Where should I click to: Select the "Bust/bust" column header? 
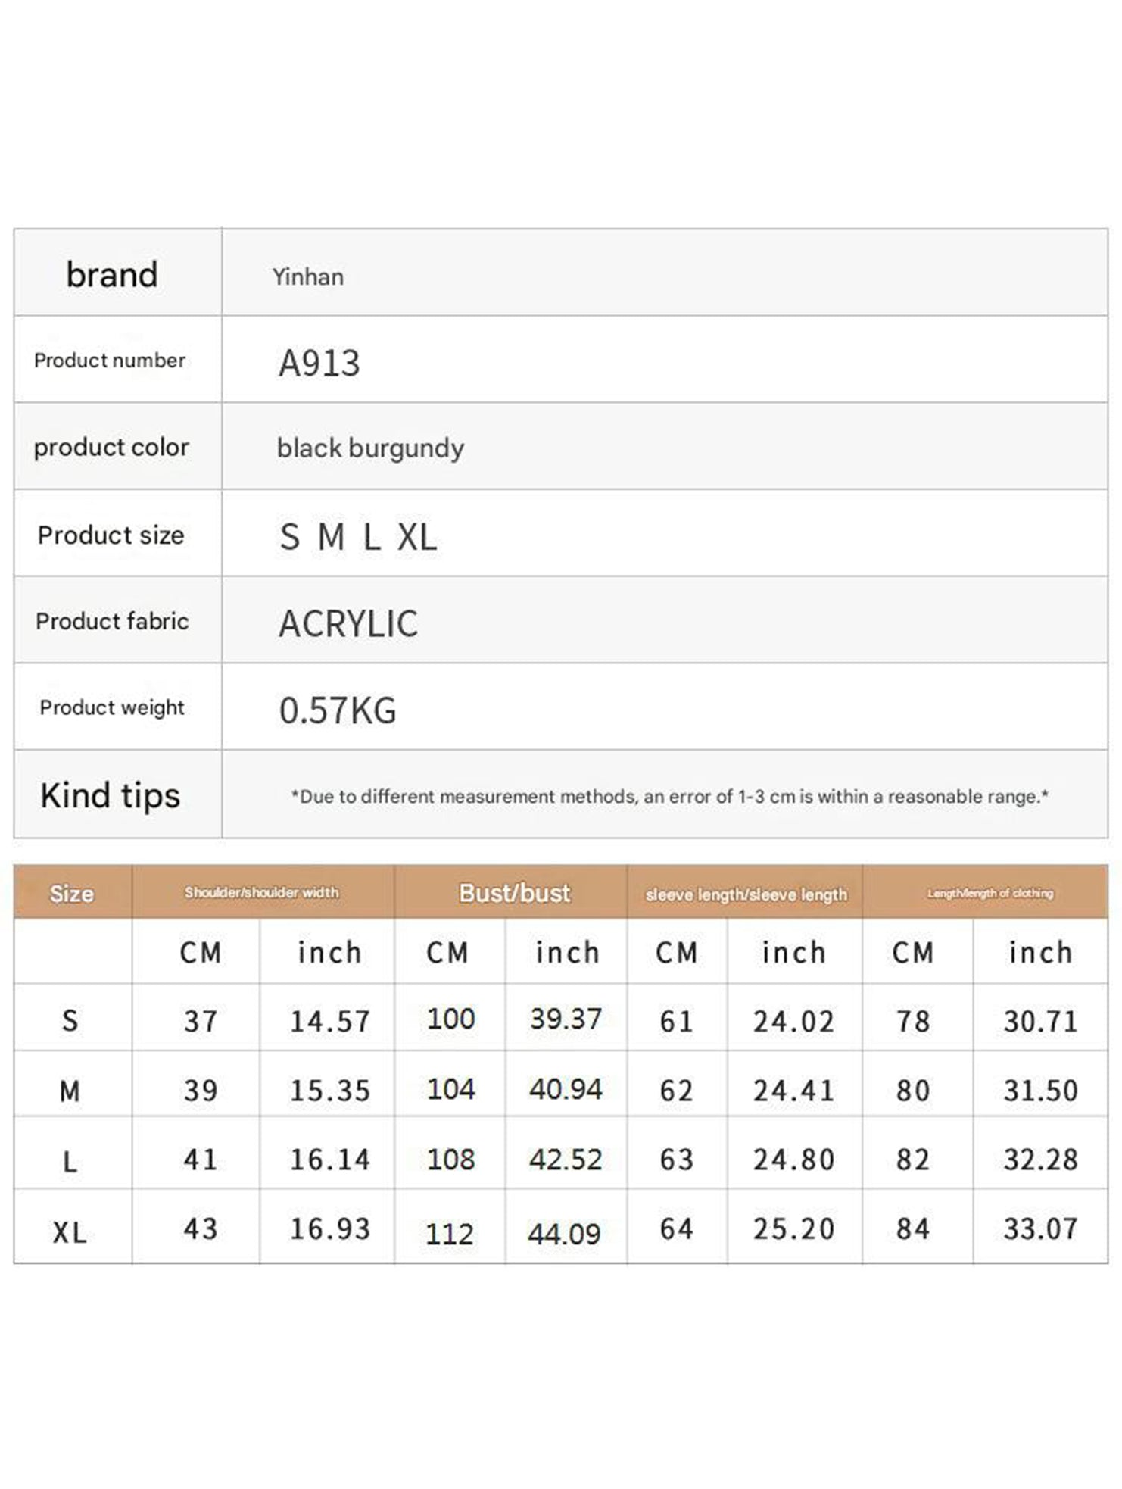[x=514, y=894]
